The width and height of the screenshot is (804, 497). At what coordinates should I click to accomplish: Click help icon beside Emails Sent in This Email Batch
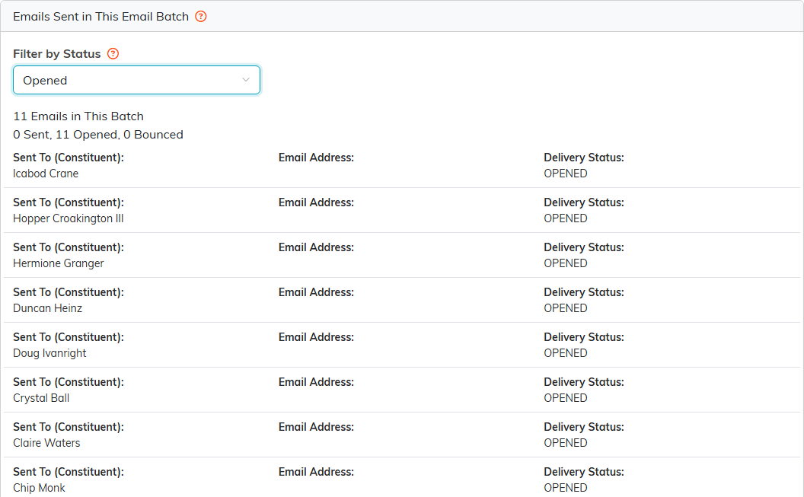pyautogui.click(x=201, y=17)
